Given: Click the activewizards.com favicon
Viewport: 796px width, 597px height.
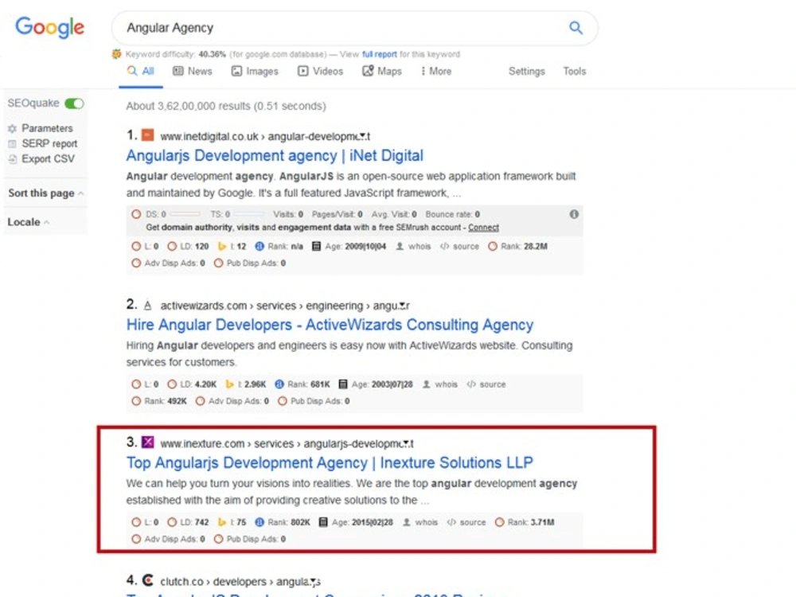Looking at the screenshot, I should [x=147, y=305].
